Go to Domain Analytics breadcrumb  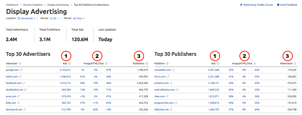click(x=33, y=5)
